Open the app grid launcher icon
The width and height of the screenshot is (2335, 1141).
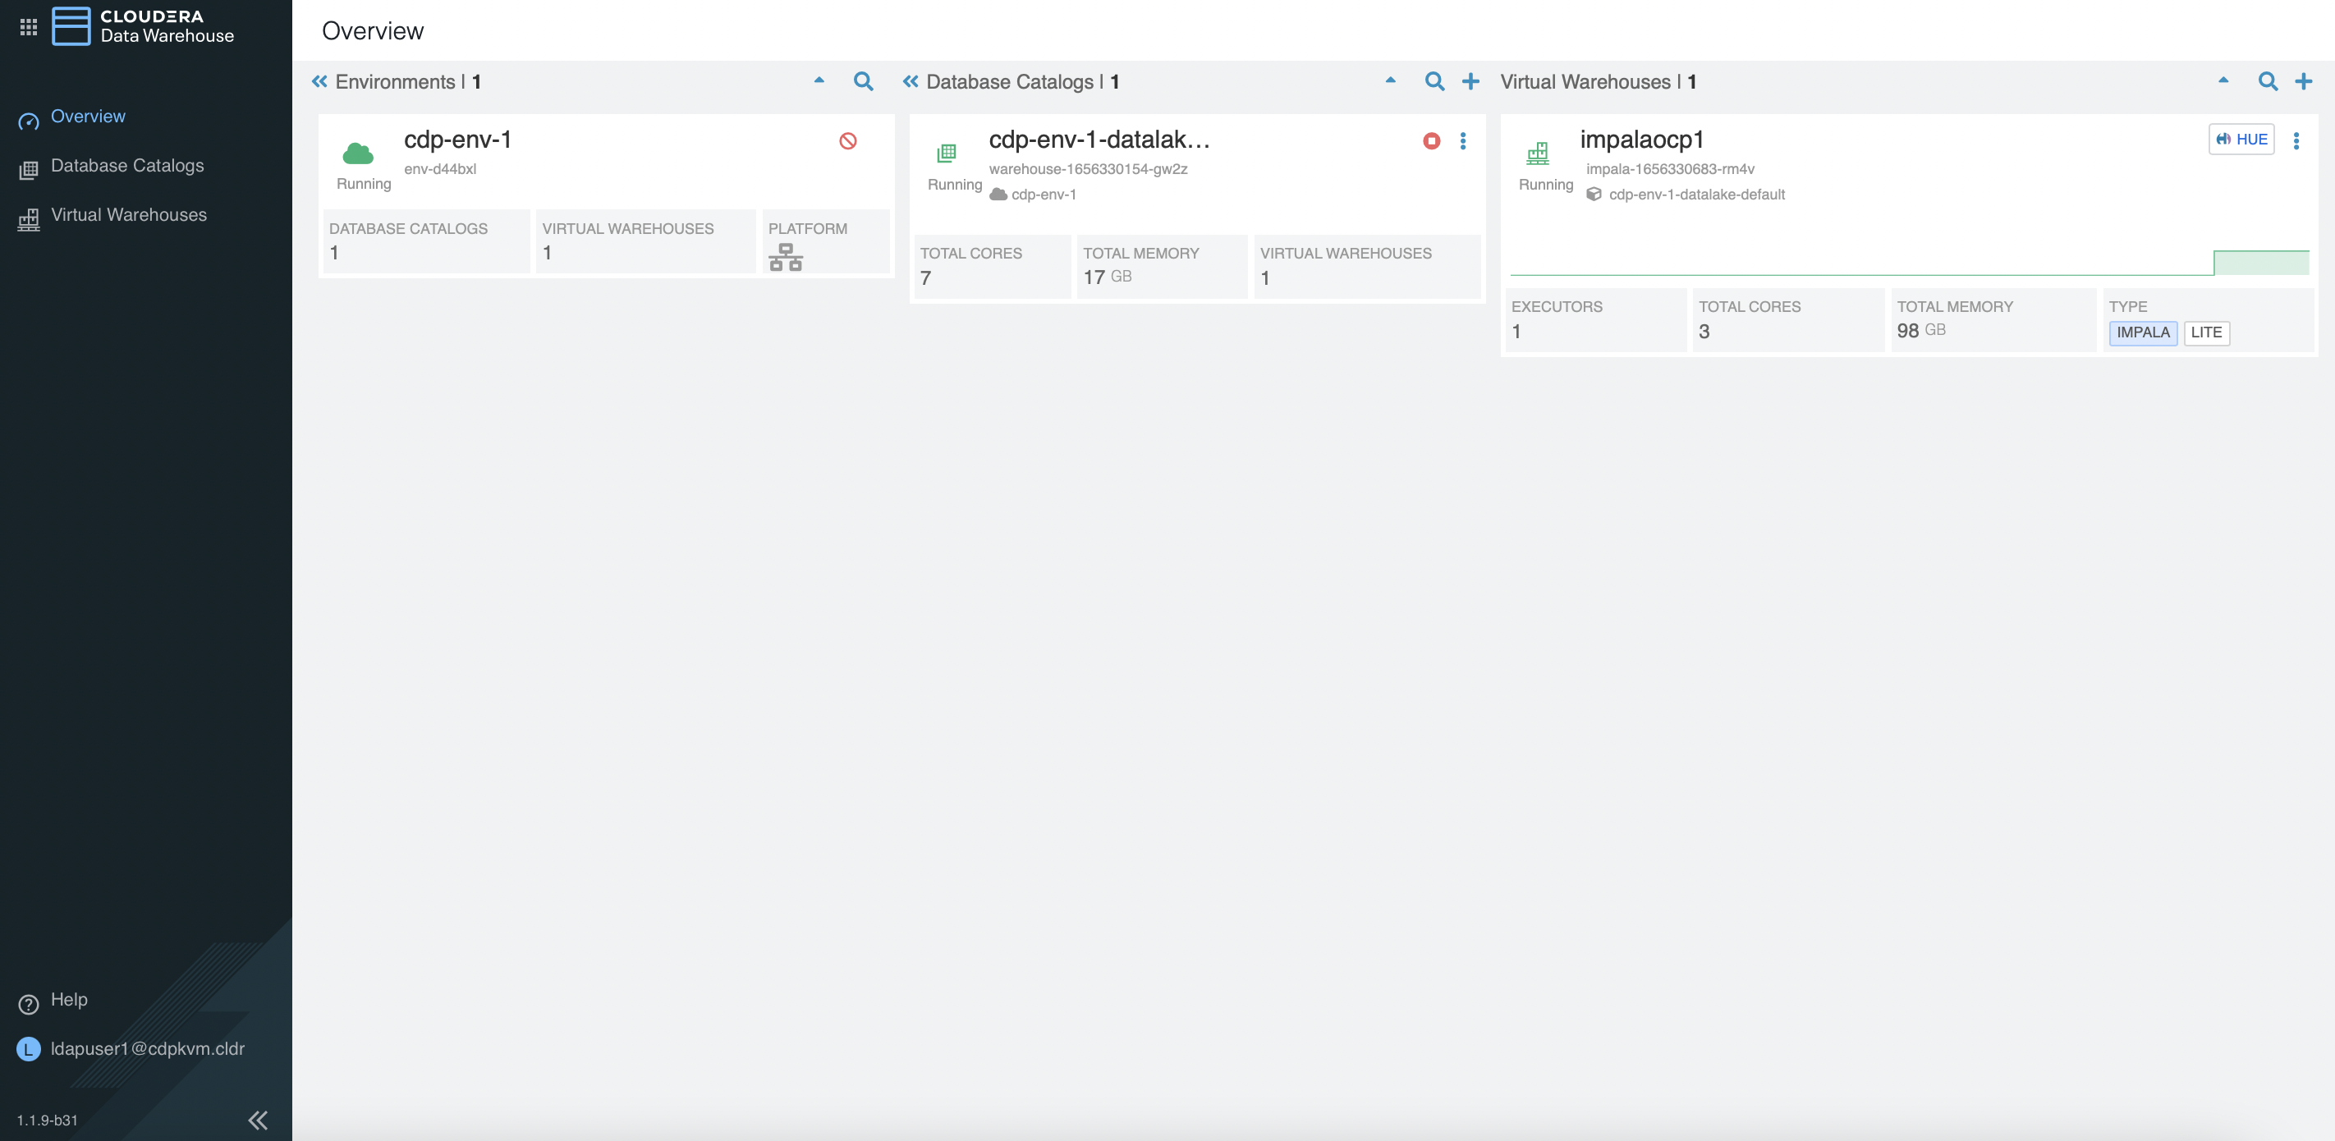tap(28, 26)
